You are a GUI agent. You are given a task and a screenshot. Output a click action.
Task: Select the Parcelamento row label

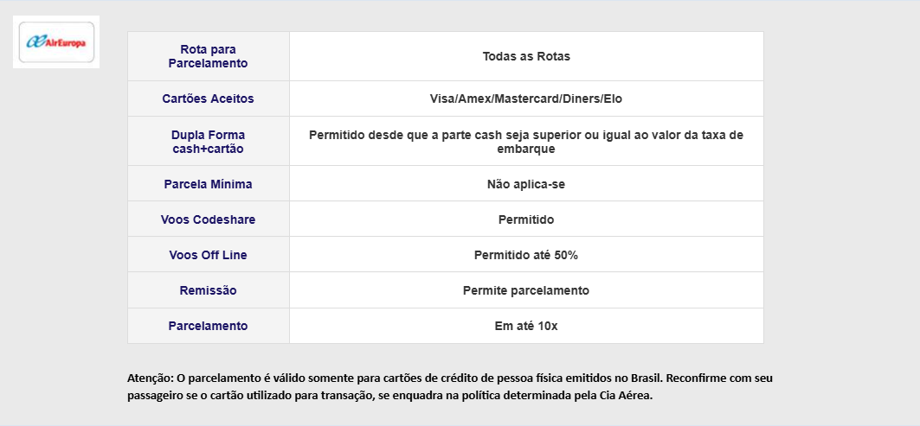(209, 326)
